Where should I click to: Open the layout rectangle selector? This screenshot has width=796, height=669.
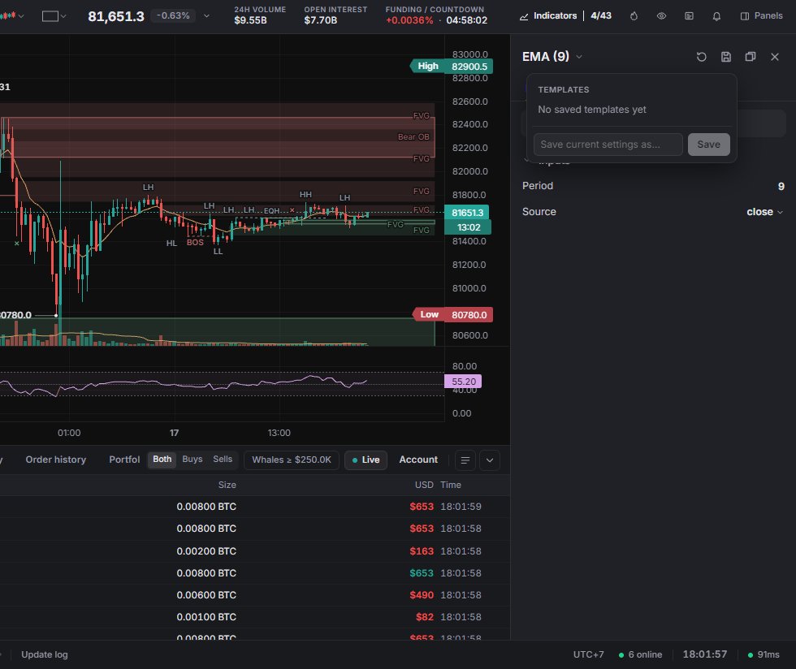pyautogui.click(x=54, y=16)
